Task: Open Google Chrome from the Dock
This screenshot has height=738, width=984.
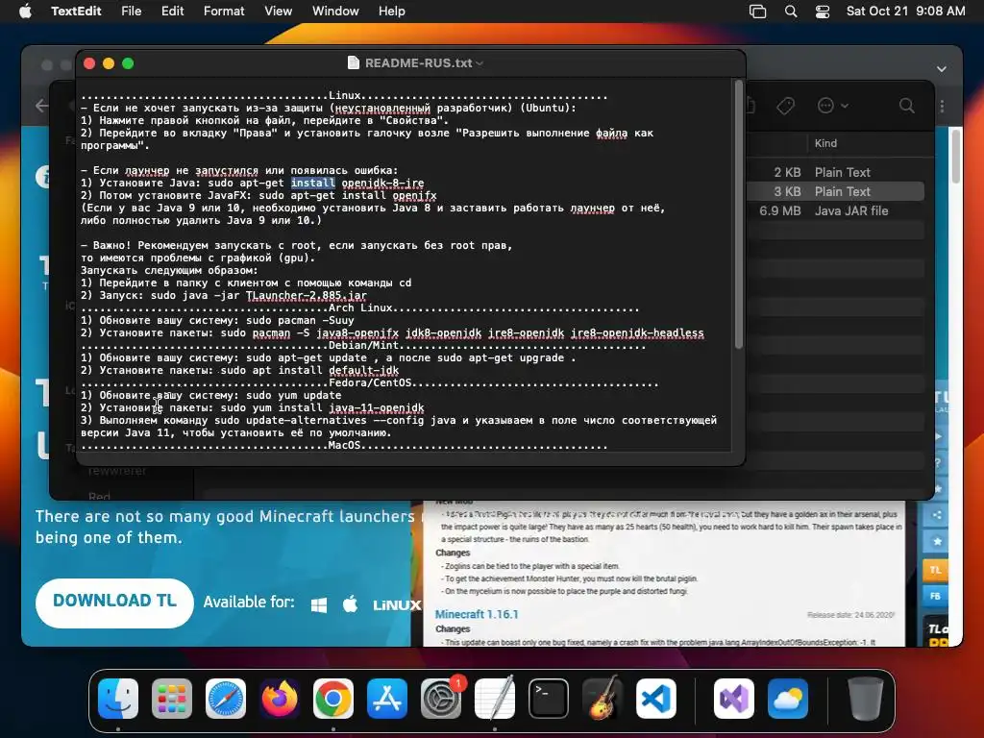Action: tap(333, 699)
